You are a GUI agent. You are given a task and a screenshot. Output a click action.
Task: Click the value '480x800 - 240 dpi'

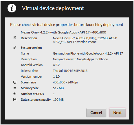[65, 82]
